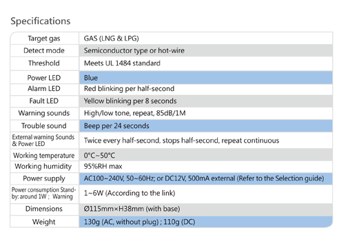The width and height of the screenshot is (348, 248).
Task: Click the Specifications heading
Action: pyautogui.click(x=41, y=21)
